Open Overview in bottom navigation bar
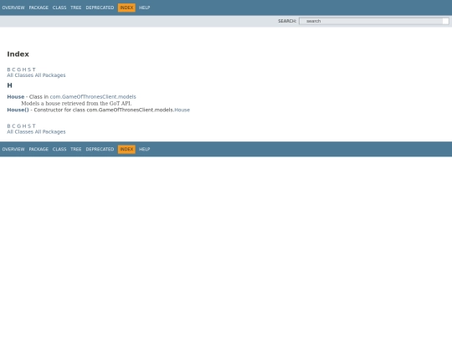The height and width of the screenshot is (339, 452). coord(13,149)
